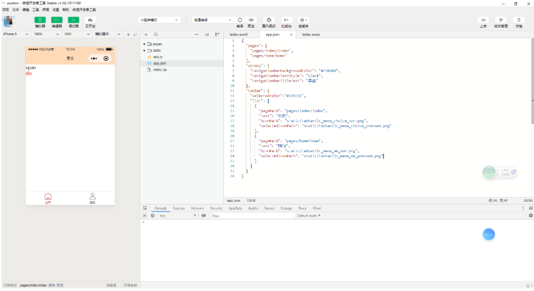Click the compile refresh icon
This screenshot has width=534, height=291.
(x=240, y=20)
